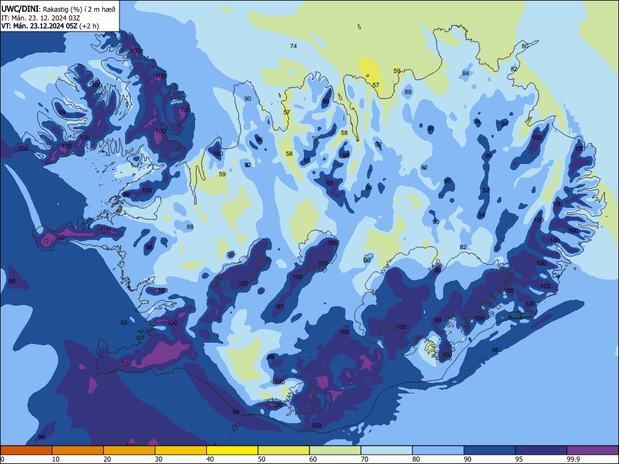Click the pale blue 70–80 legend swatch
The height and width of the screenshot is (464, 619).
pos(386,450)
